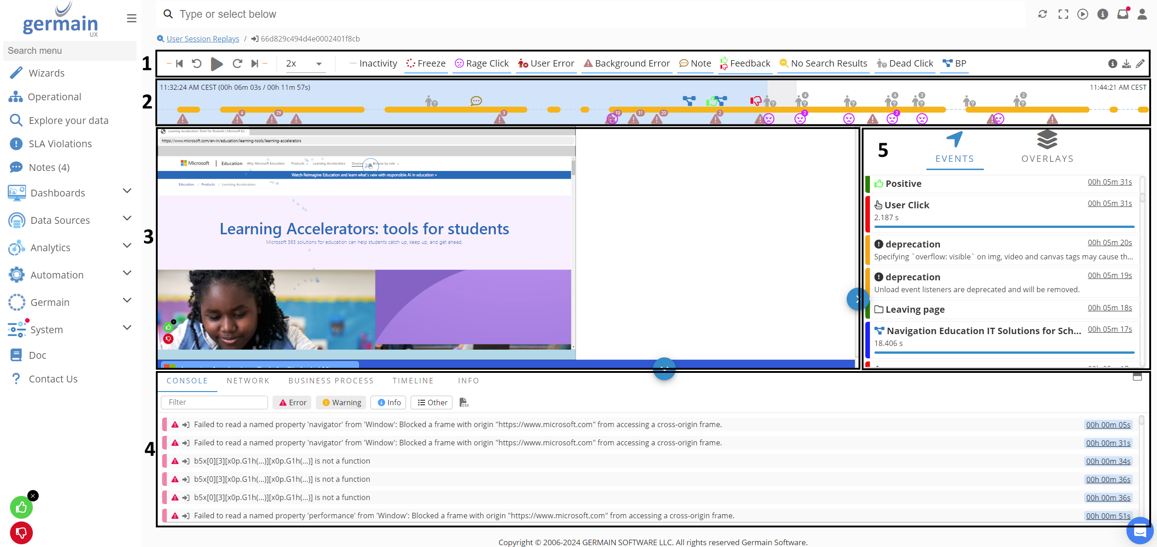Open the notifications inbox icon
This screenshot has height=547, width=1157.
[1122, 14]
